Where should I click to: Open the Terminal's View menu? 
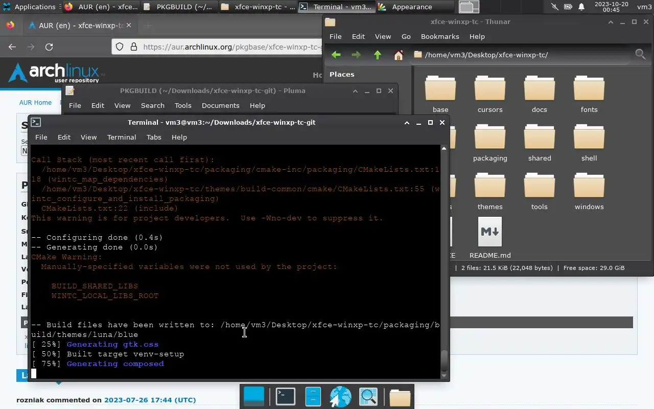pos(88,137)
